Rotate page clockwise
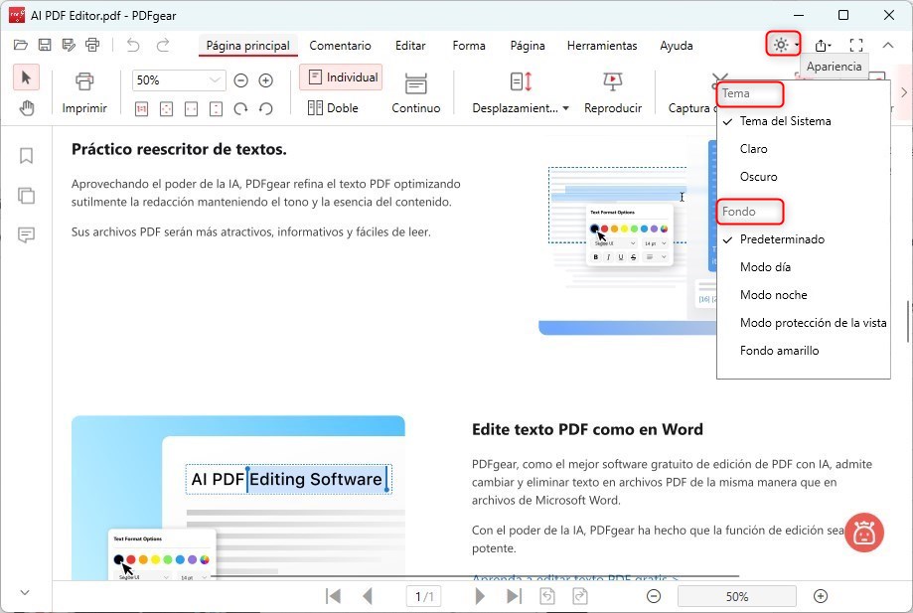 (240, 109)
